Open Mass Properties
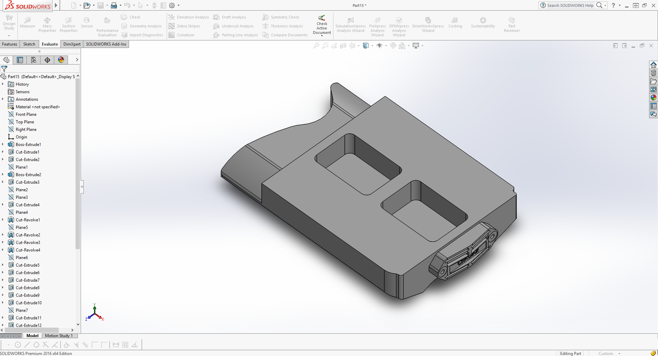The width and height of the screenshot is (658, 356). [x=47, y=25]
